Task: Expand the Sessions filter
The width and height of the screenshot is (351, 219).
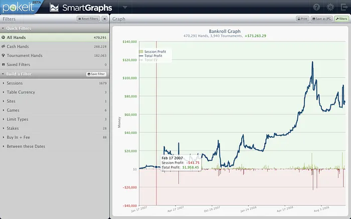Action: coord(55,83)
